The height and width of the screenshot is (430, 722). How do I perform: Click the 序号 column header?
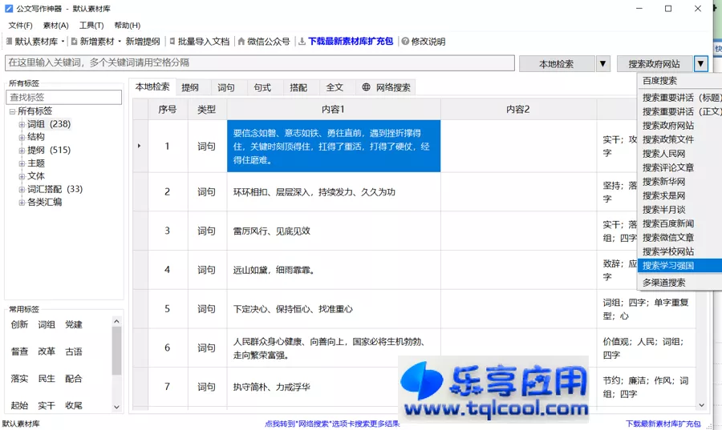point(168,110)
